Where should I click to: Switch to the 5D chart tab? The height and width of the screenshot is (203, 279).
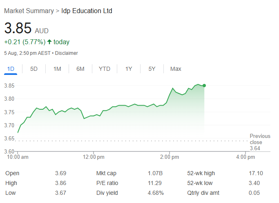[34, 69]
